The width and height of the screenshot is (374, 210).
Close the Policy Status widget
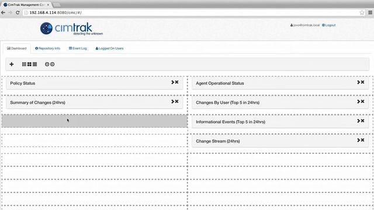[176, 82]
